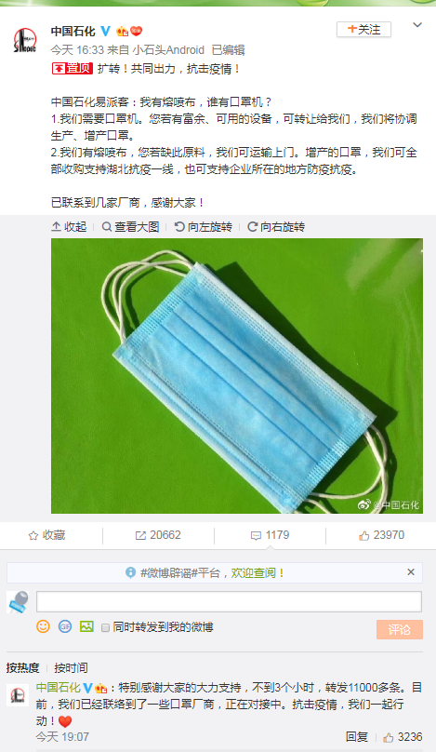This screenshot has width=436, height=752.
Task: Rotate the mask image right
Action: (x=276, y=227)
